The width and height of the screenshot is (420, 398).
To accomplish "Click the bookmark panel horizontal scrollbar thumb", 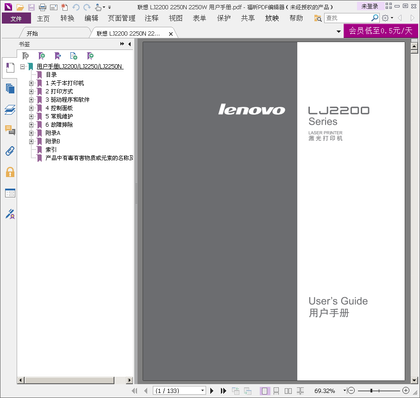I will coord(69,380).
